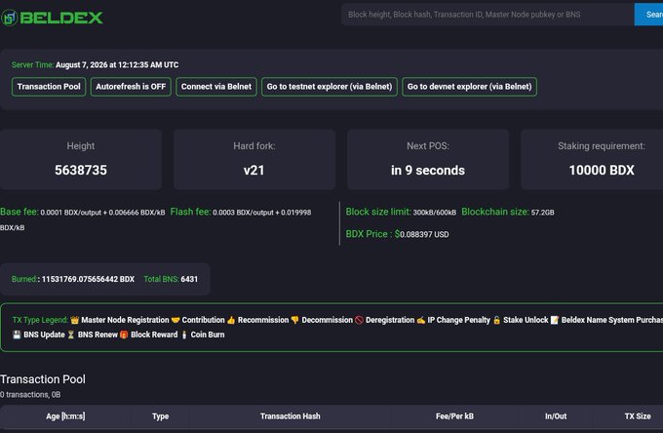Click the '0 transactions, 0B' text
The height and width of the screenshot is (433, 663).
pos(30,395)
